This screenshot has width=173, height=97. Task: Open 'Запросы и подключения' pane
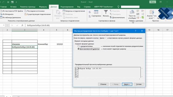(74, 11)
